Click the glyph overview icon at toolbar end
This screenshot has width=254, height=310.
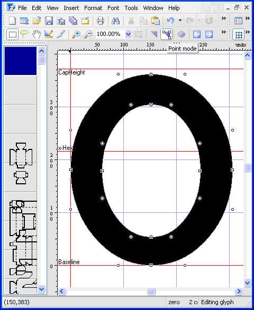tap(238, 21)
